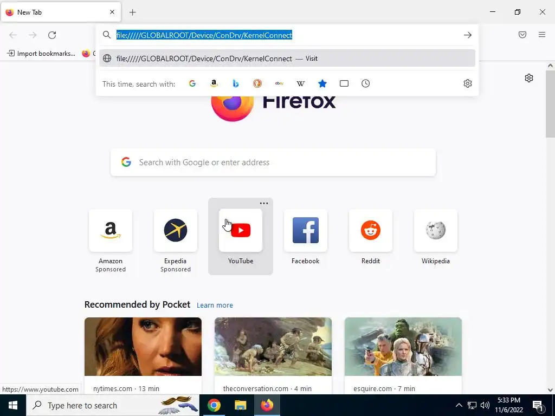Viewport: 555px width, 416px height.
Task: Open the Windows Start menu
Action: (x=13, y=405)
